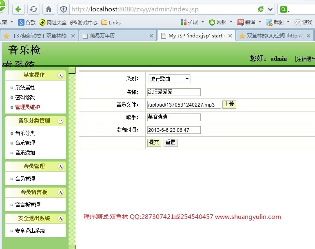The width and height of the screenshot is (315, 249).
Task: Open the 游戏中心 bookmark
Action: point(84,22)
